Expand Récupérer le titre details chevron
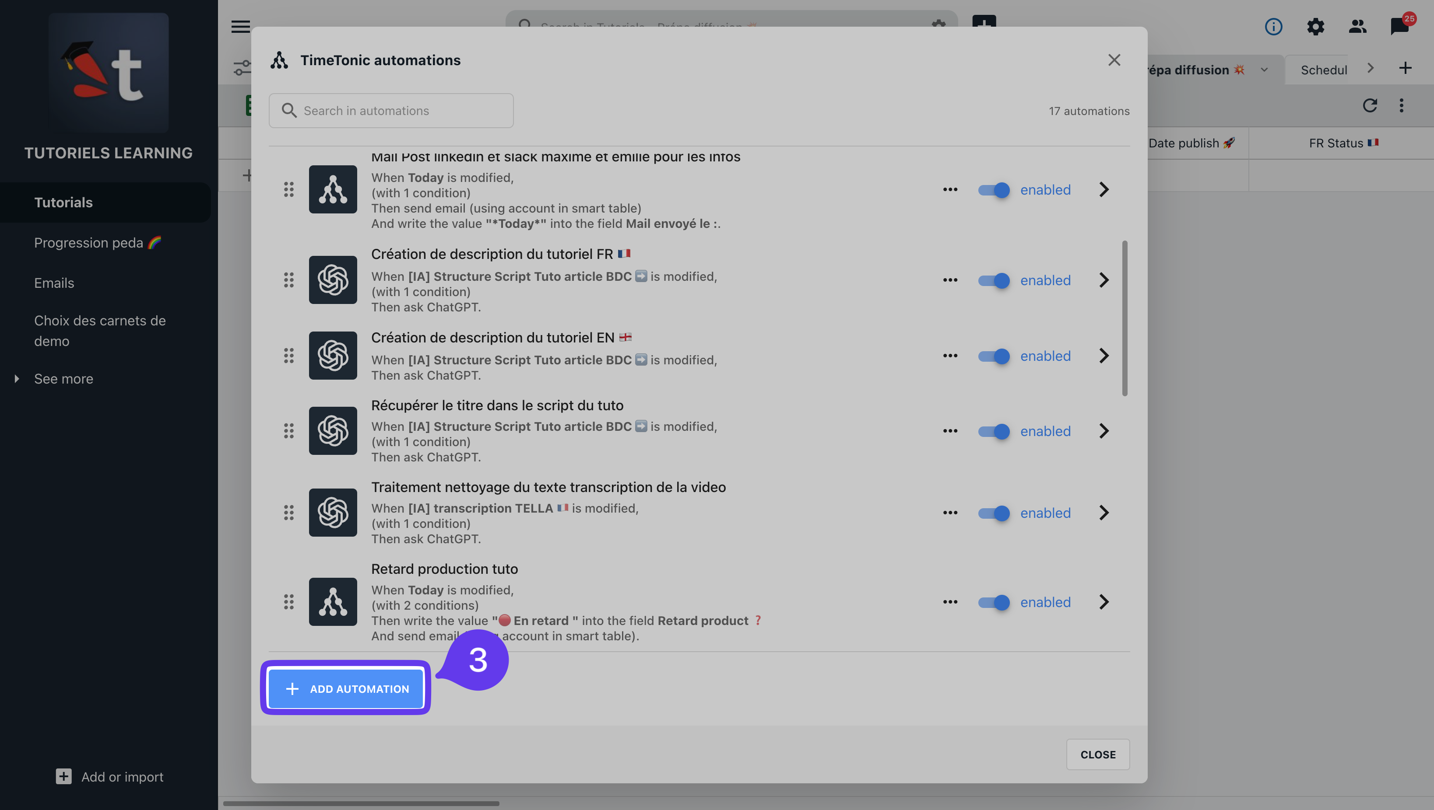1434x810 pixels. click(1104, 431)
